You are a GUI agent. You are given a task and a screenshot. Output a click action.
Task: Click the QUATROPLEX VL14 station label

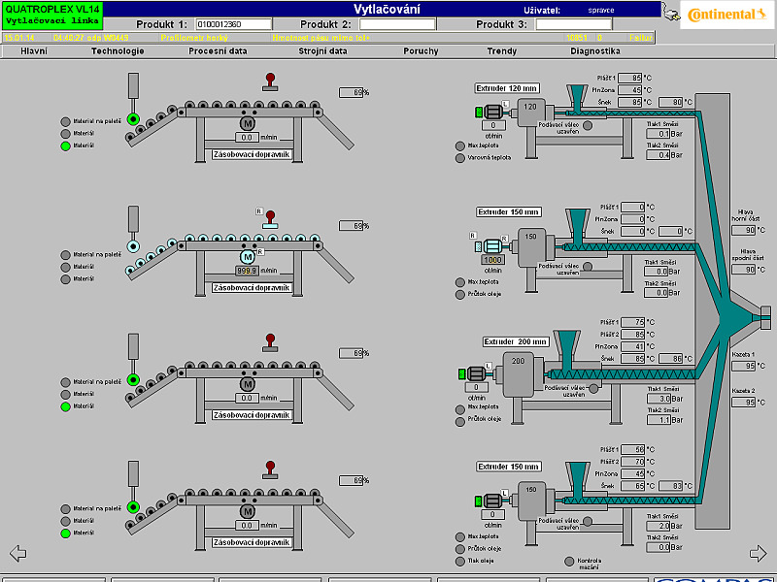tap(52, 15)
